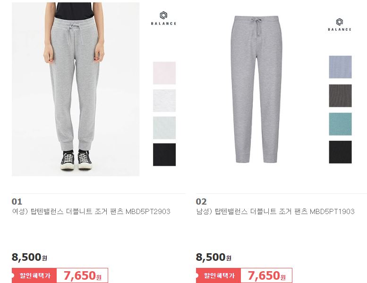Select the teal swatch for men's pants
This screenshot has width=367, height=283.
coord(341,124)
